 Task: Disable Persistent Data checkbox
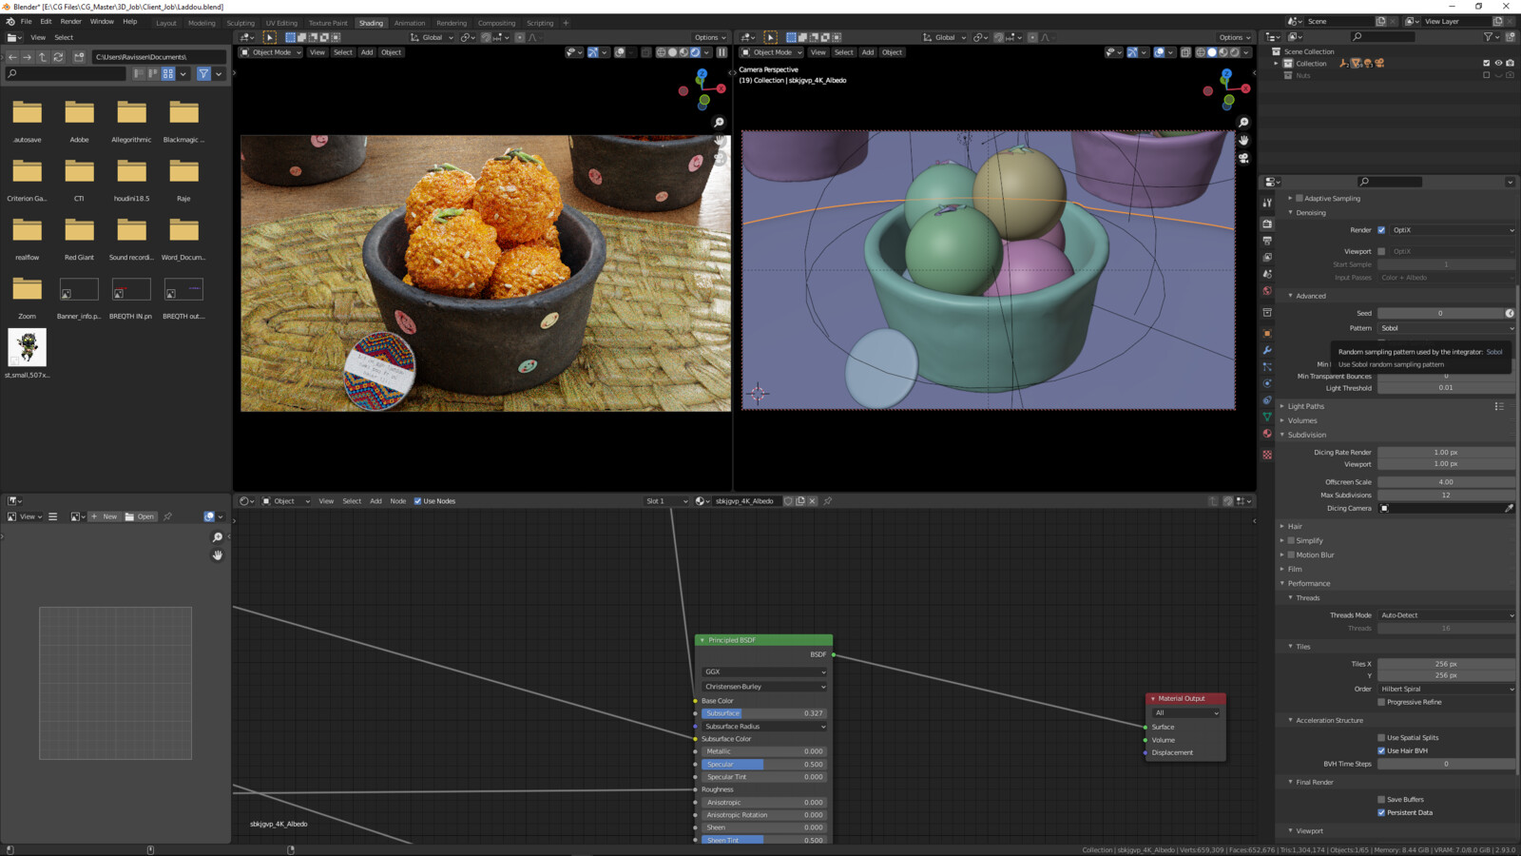(1381, 812)
